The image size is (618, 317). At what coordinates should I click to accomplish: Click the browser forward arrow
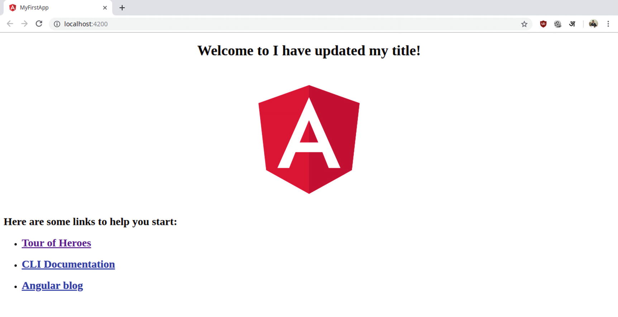24,24
